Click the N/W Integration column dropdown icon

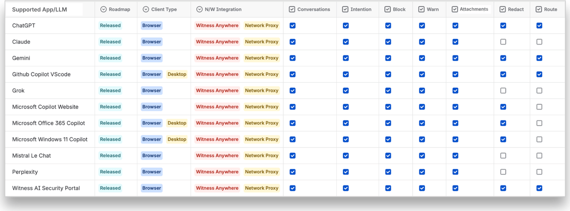[199, 9]
